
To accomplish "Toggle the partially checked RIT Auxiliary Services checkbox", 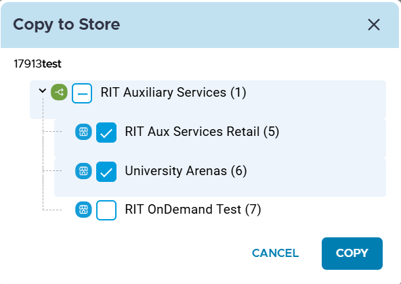I will pyautogui.click(x=82, y=93).
